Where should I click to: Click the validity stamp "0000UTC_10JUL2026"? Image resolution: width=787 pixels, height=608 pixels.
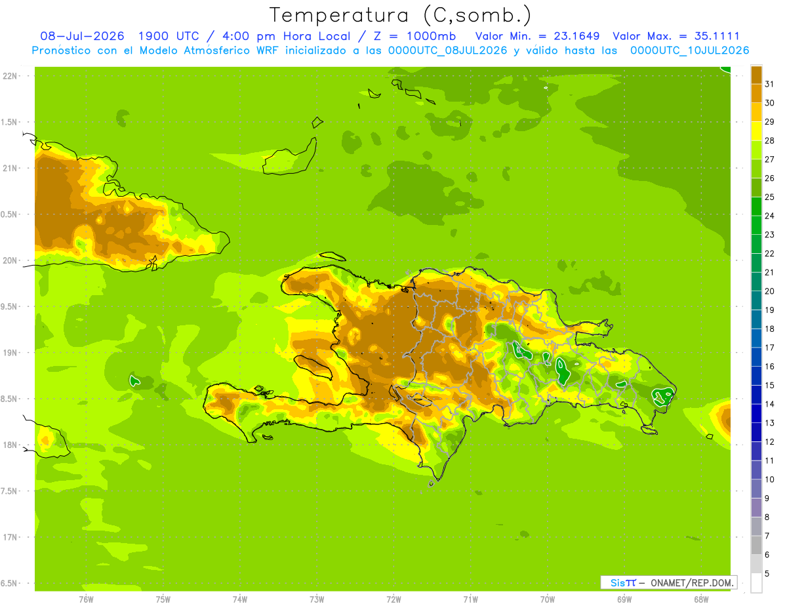click(689, 50)
